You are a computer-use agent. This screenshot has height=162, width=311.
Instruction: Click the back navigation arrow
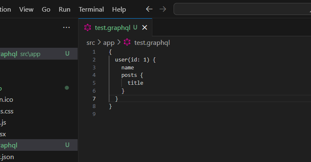[149, 9]
